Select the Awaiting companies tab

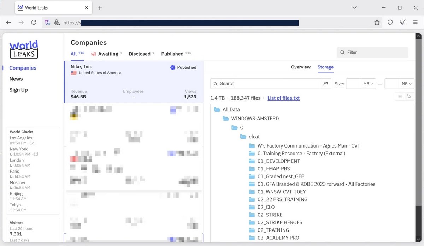click(x=108, y=54)
